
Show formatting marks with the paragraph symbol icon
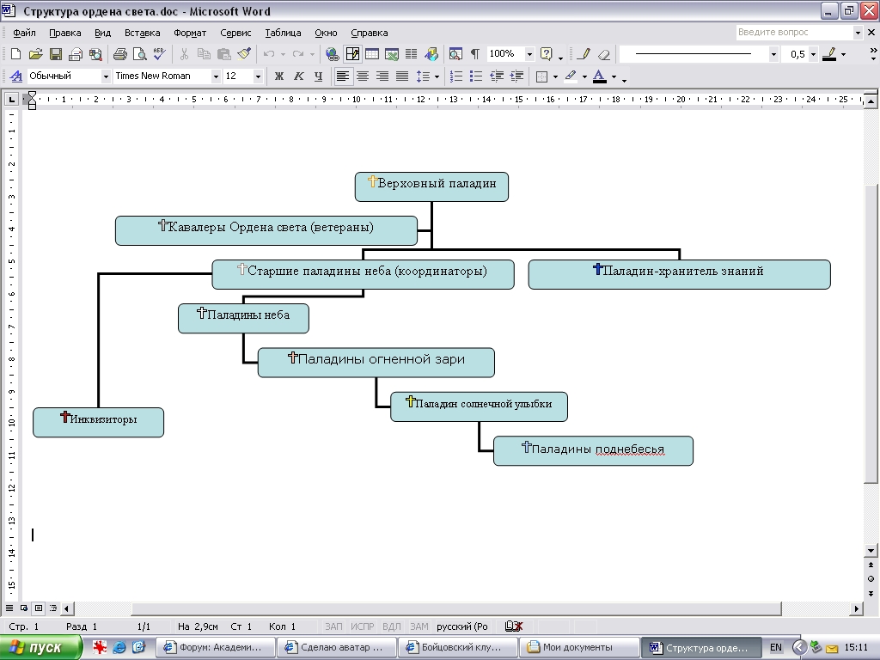click(x=474, y=54)
